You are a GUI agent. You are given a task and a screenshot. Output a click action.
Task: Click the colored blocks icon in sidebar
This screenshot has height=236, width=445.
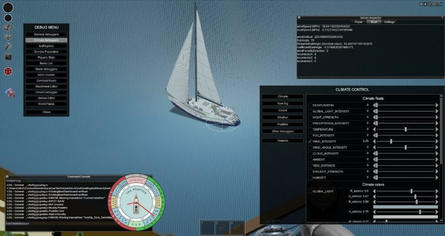tap(10, 93)
